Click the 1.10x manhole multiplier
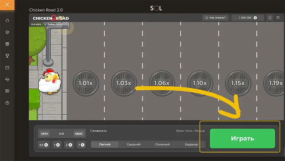 click(200, 83)
